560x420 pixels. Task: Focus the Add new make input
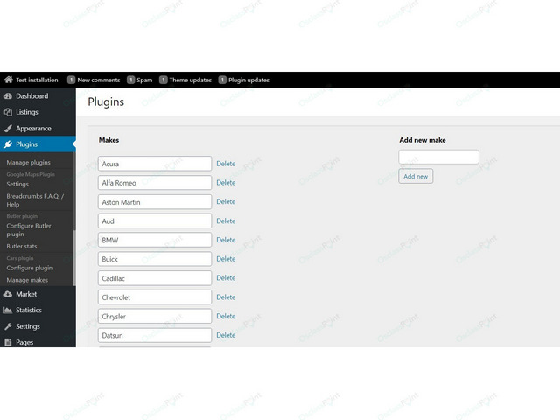[x=438, y=157]
